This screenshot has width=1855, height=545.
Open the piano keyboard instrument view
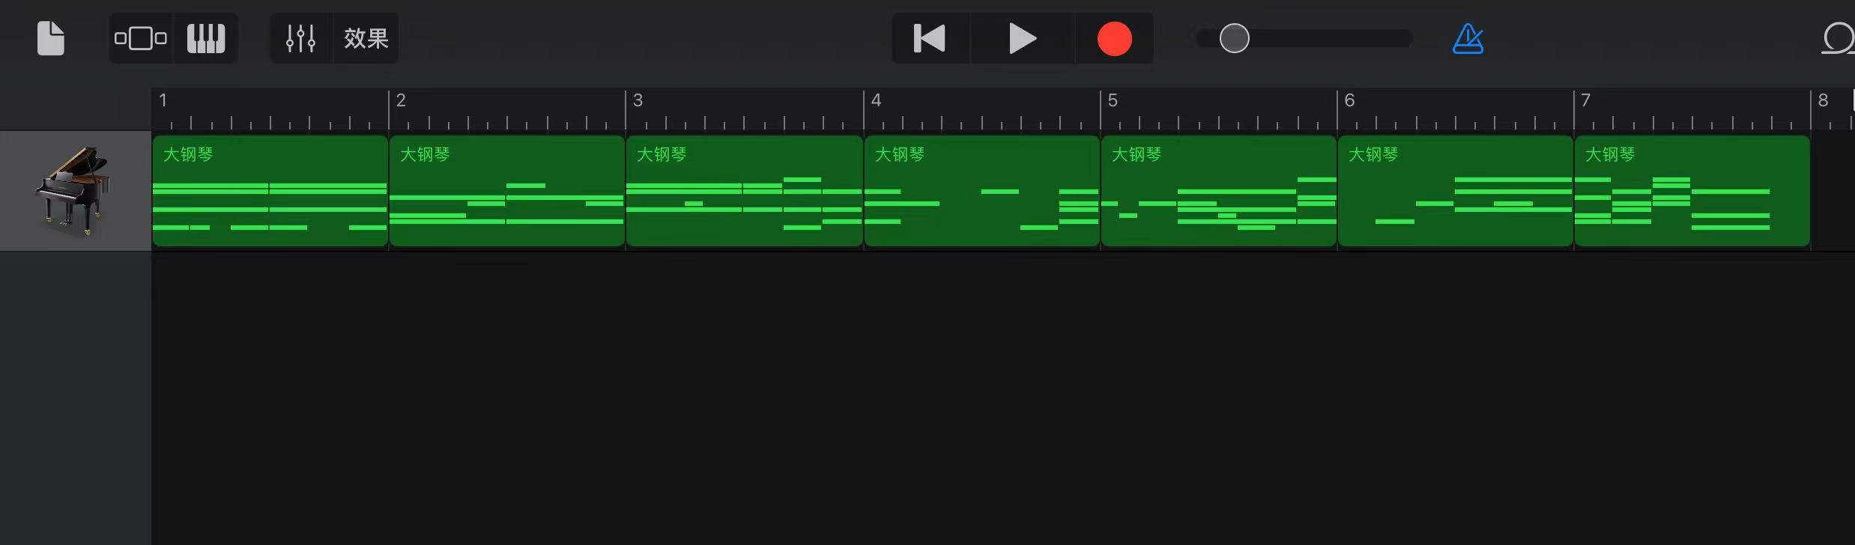pos(206,38)
